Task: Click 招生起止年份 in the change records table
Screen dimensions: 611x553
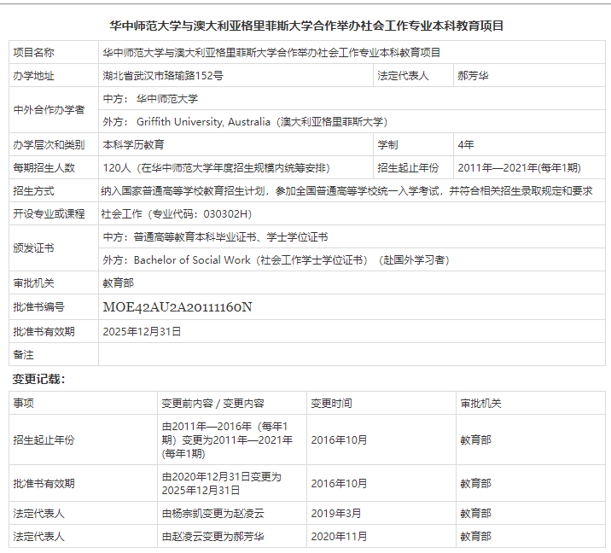Action: tap(44, 440)
